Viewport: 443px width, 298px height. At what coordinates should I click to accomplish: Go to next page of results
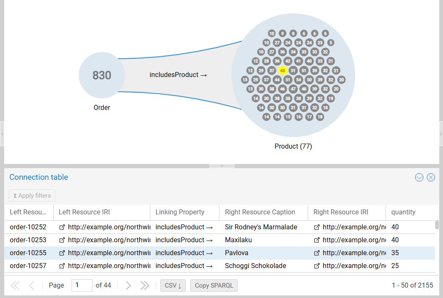(128, 285)
